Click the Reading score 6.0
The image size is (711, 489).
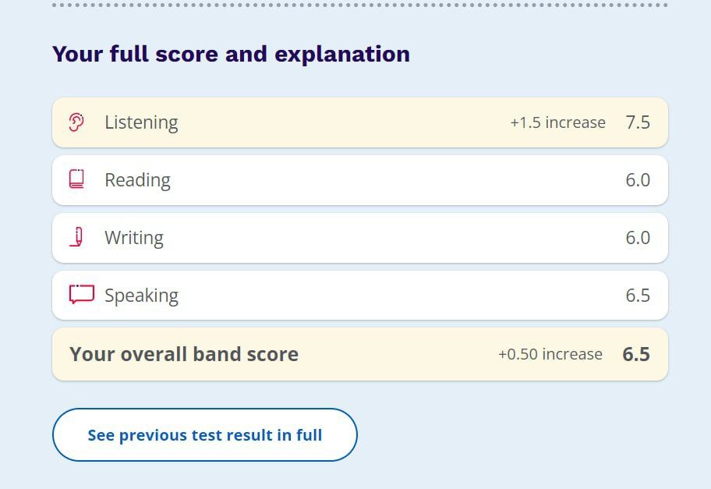coord(638,180)
